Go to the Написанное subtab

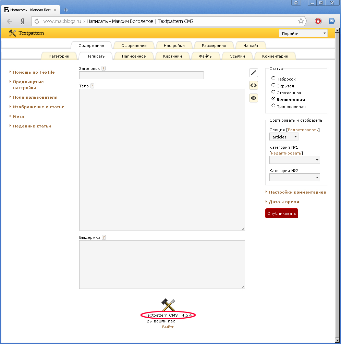[x=134, y=56]
